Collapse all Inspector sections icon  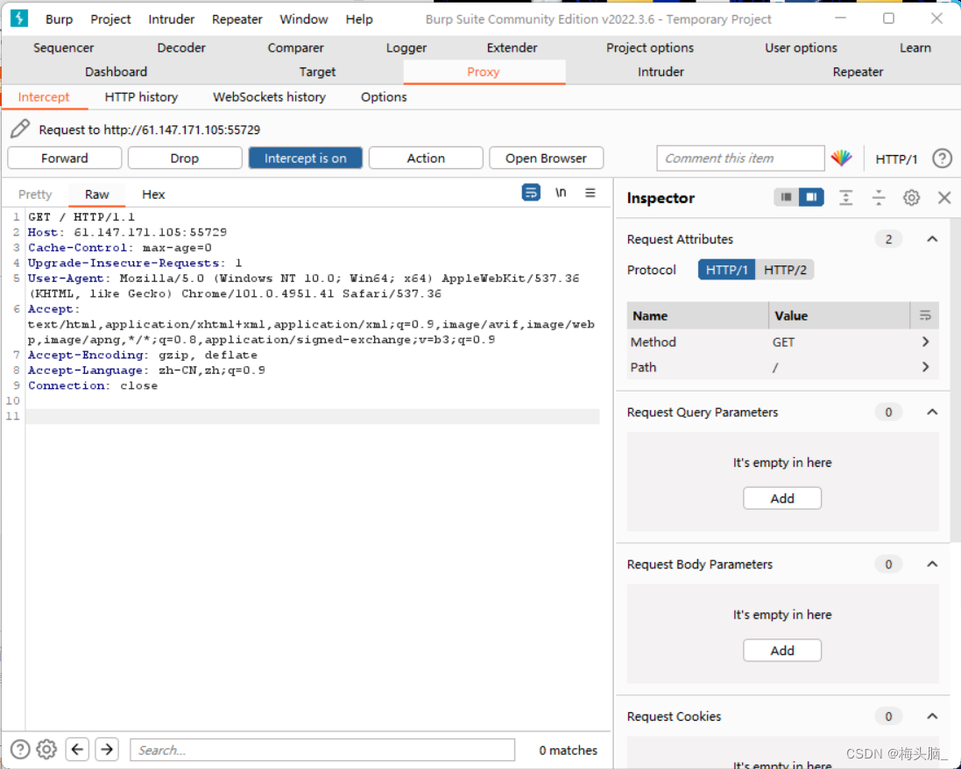click(x=879, y=197)
